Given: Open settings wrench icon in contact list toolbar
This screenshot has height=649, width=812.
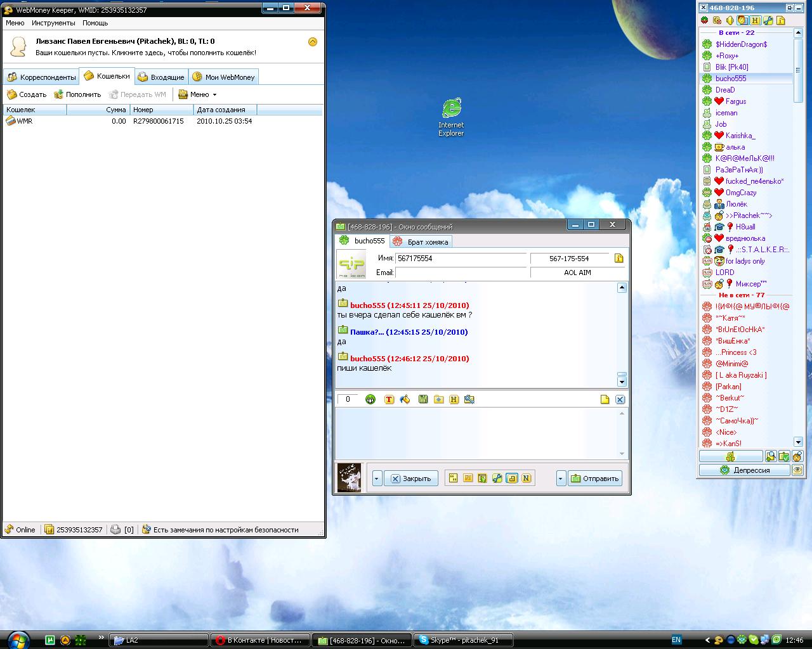Looking at the screenshot, I should tap(768, 20).
